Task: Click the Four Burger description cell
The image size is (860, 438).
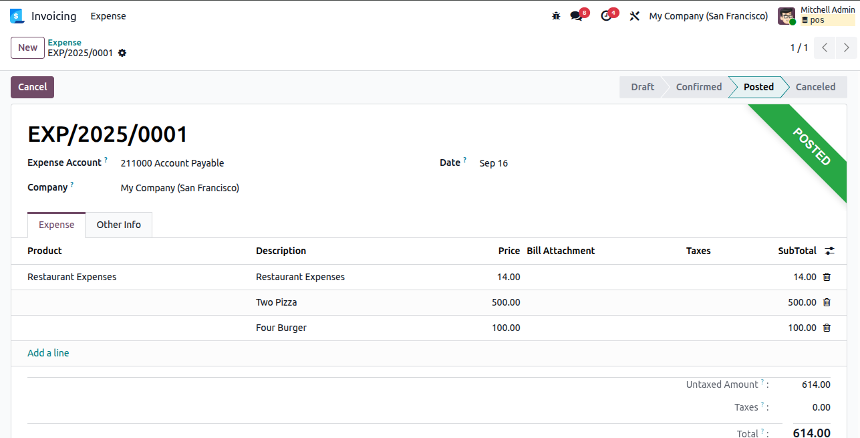Action: [x=281, y=328]
